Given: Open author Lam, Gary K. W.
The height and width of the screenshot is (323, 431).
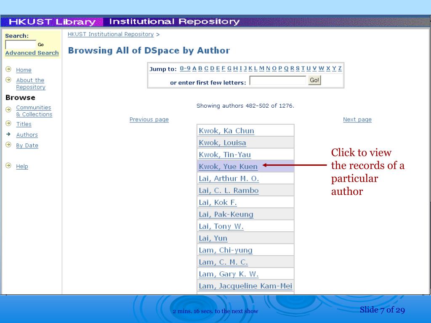Looking at the screenshot, I should tap(229, 274).
